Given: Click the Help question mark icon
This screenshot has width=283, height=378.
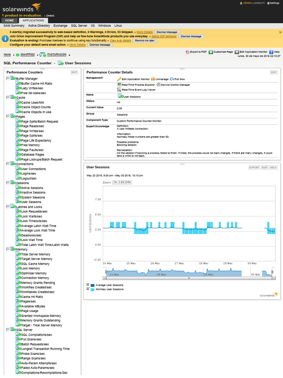Looking at the screenshot, I should 271,52.
